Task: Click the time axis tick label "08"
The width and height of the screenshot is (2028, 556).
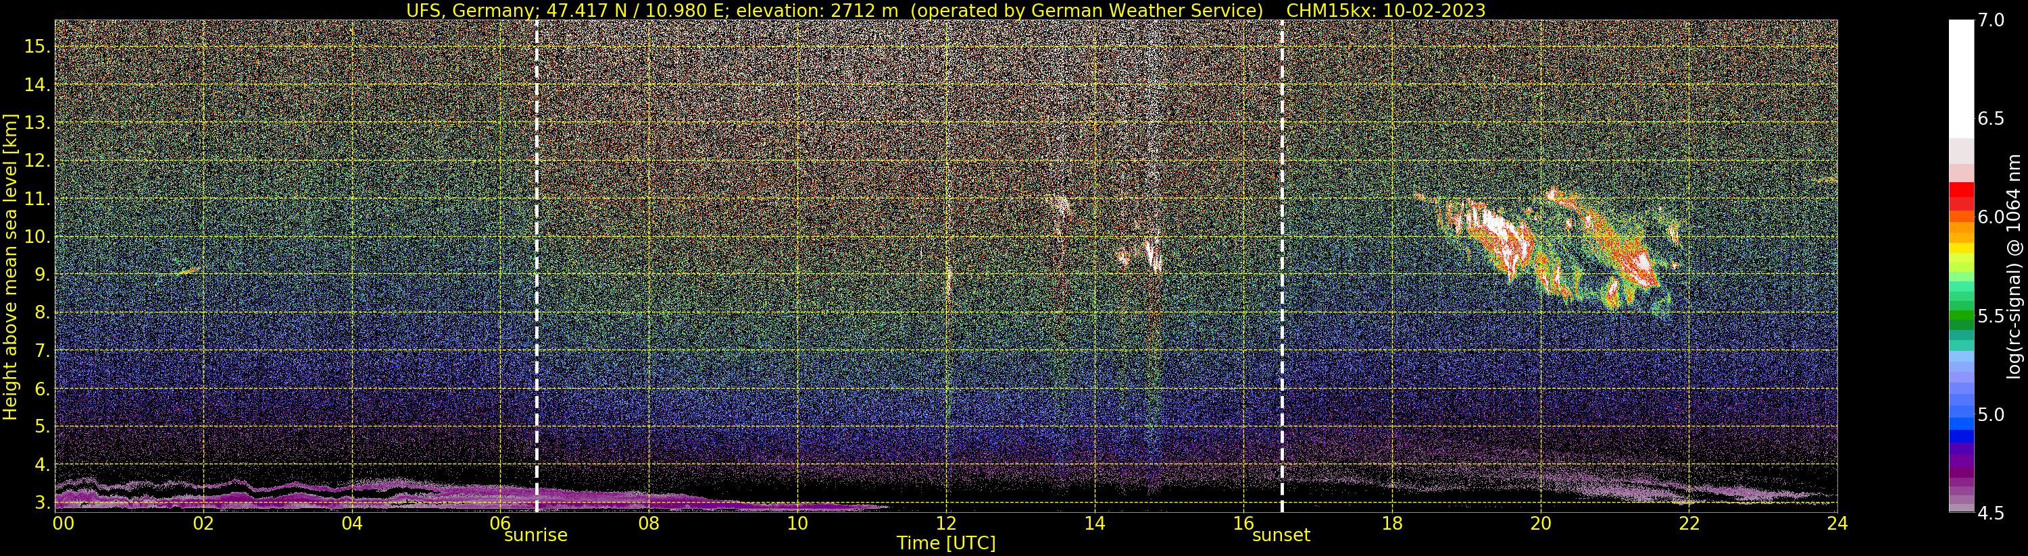Action: [649, 523]
